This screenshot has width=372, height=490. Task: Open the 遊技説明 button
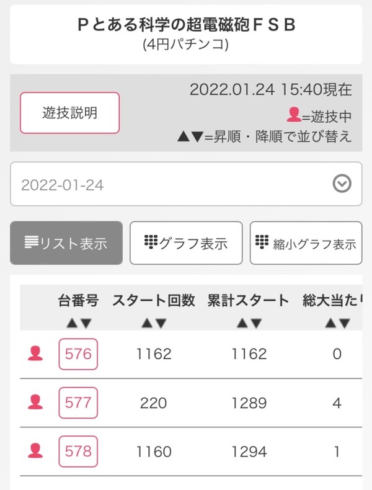(70, 113)
